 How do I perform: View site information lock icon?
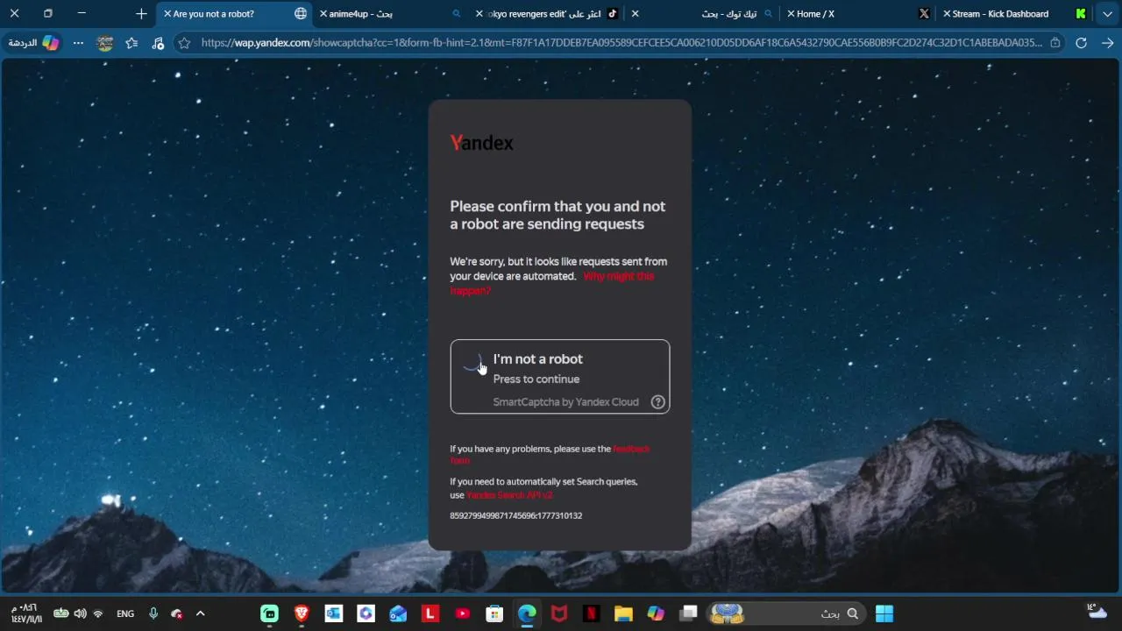[x=1055, y=42]
